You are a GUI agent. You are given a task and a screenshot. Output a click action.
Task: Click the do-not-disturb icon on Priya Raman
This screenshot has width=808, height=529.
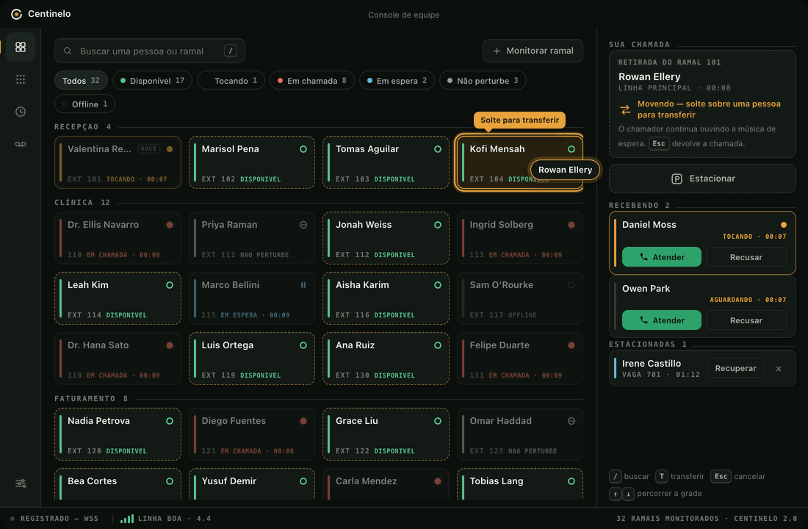tap(303, 225)
